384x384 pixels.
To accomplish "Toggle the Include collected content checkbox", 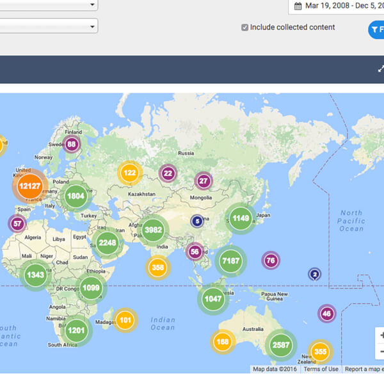I will (244, 28).
